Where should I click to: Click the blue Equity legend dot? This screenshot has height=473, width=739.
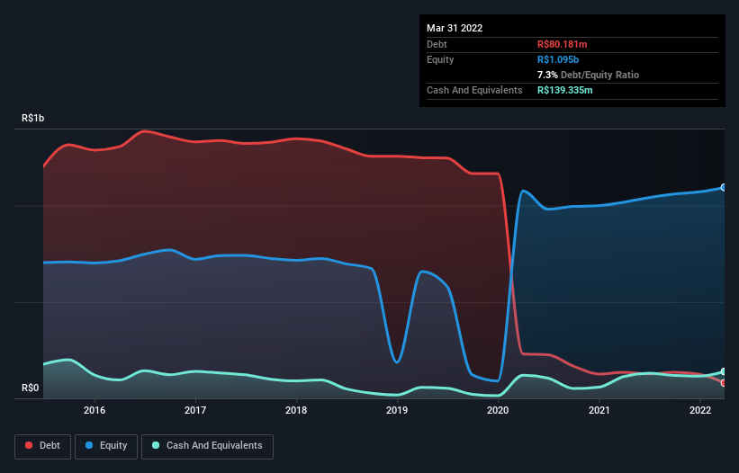tap(89, 445)
